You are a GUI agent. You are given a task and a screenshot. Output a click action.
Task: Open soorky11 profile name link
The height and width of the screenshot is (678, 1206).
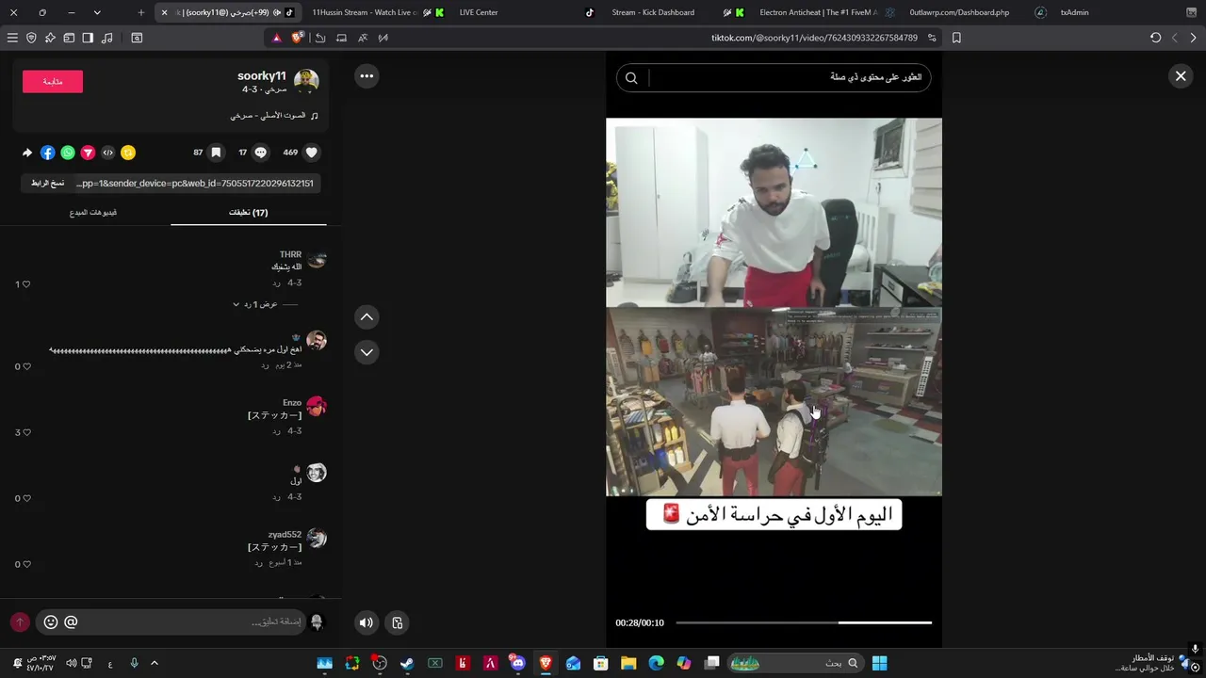coord(262,76)
